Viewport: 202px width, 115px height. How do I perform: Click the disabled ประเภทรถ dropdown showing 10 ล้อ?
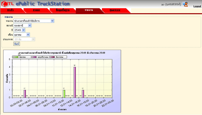pos(24,39)
